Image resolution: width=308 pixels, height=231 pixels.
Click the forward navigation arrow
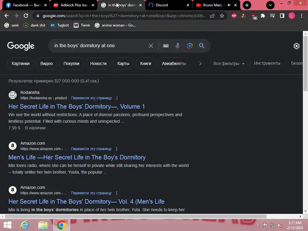click(16, 16)
